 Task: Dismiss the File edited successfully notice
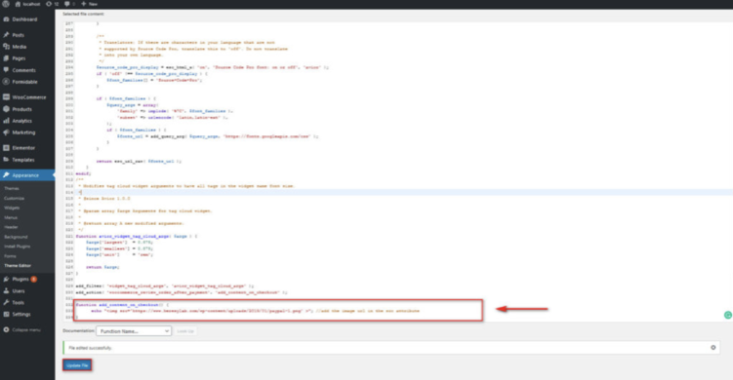pyautogui.click(x=713, y=347)
